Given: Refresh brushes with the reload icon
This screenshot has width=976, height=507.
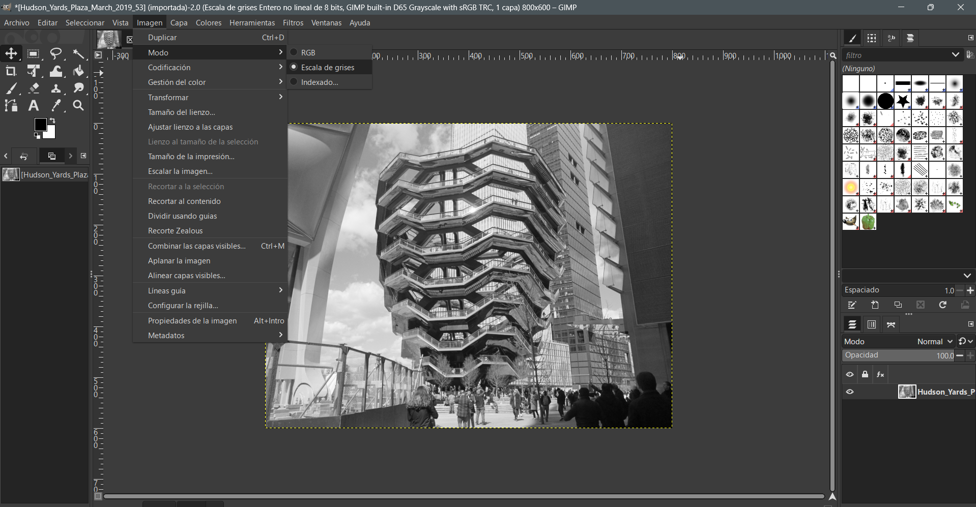Looking at the screenshot, I should (x=942, y=305).
